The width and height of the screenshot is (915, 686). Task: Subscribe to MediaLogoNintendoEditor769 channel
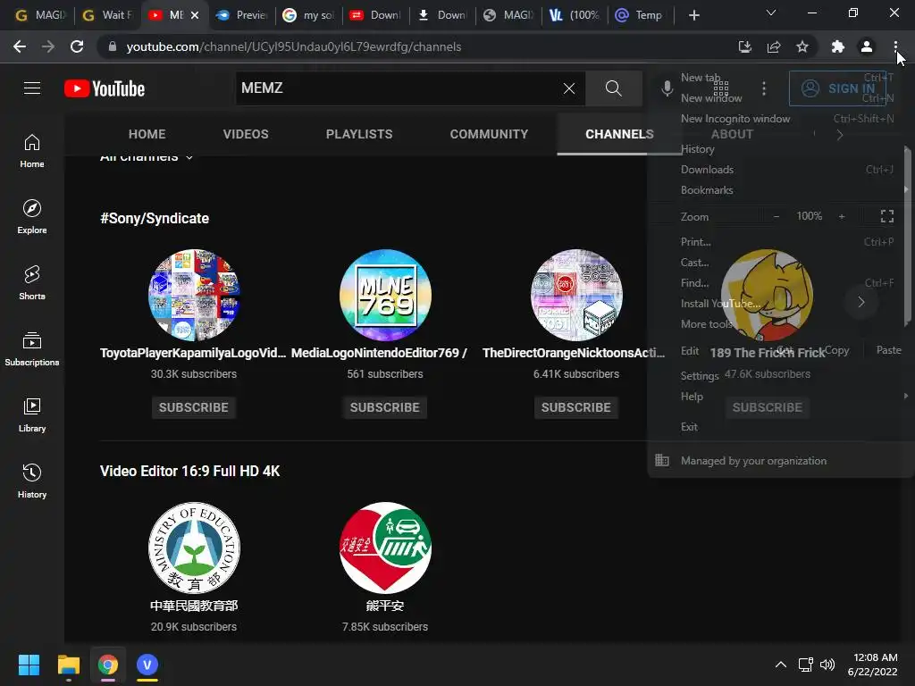tap(385, 407)
